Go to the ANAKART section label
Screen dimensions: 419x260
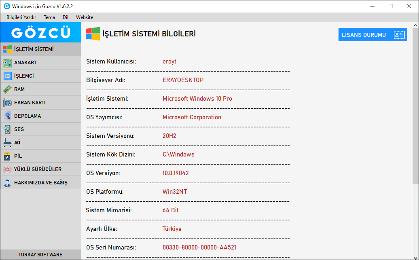[x=25, y=63]
